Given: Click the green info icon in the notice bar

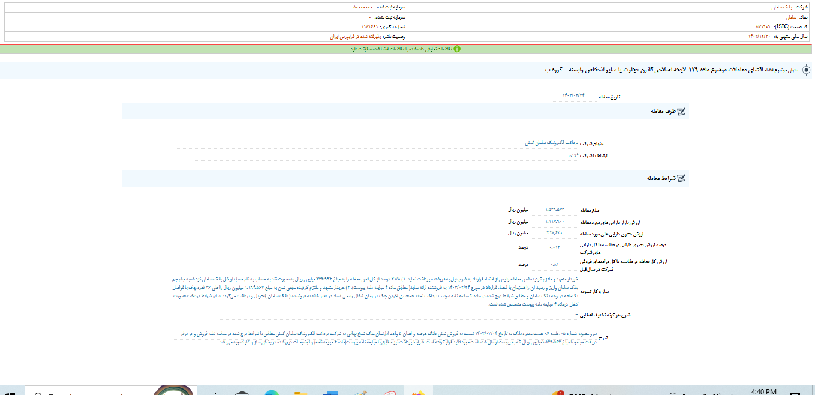Looking at the screenshot, I should [x=457, y=49].
